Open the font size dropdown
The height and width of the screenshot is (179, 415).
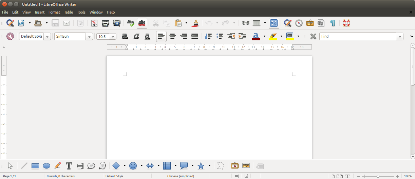click(x=113, y=36)
